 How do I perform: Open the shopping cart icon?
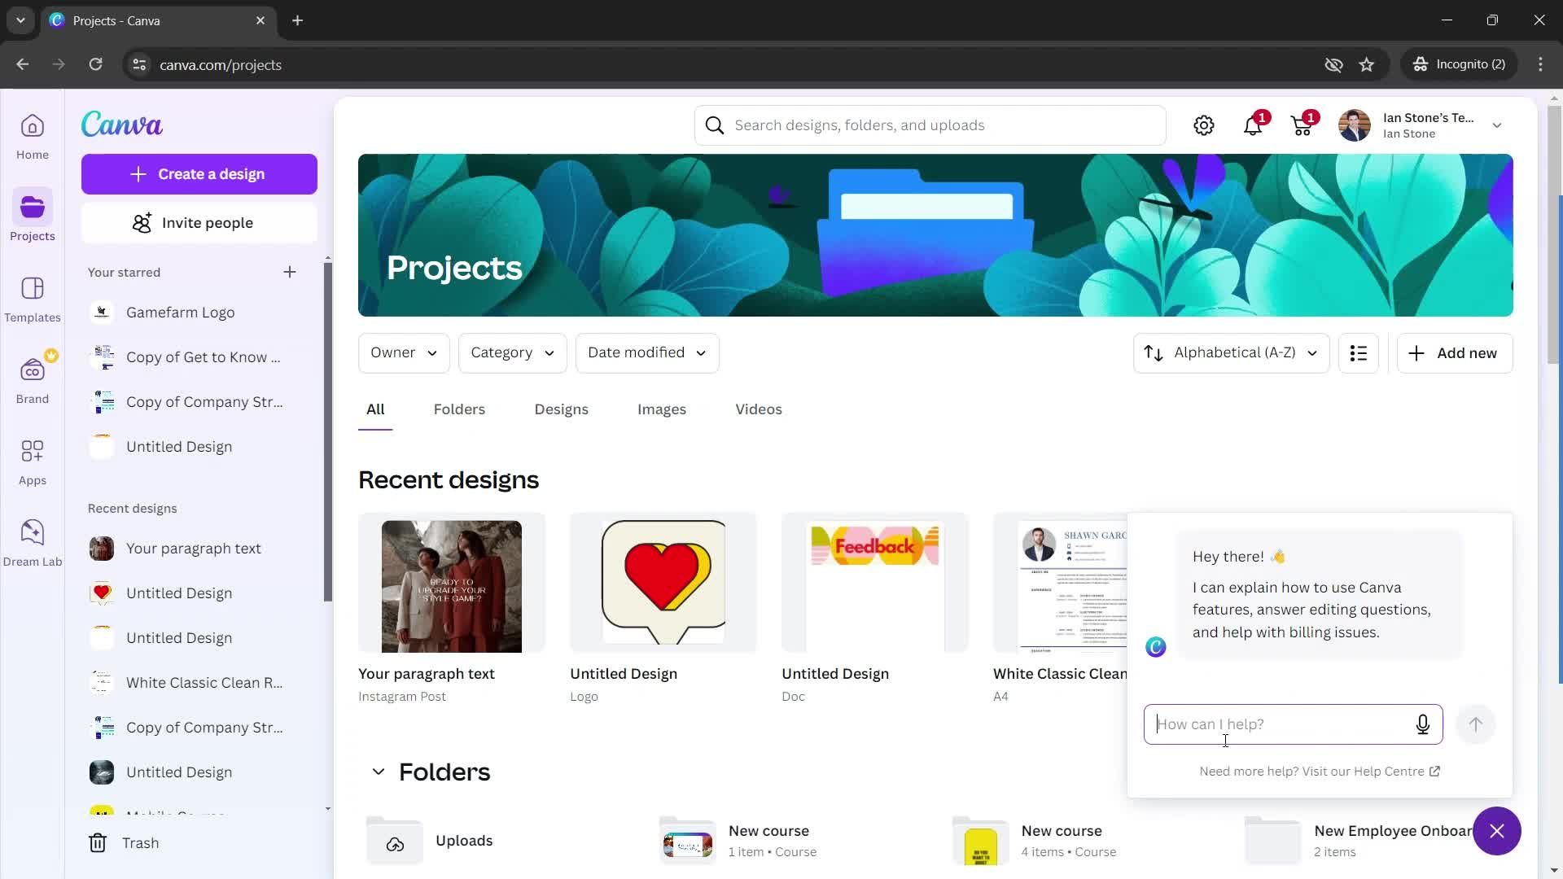[x=1303, y=125]
